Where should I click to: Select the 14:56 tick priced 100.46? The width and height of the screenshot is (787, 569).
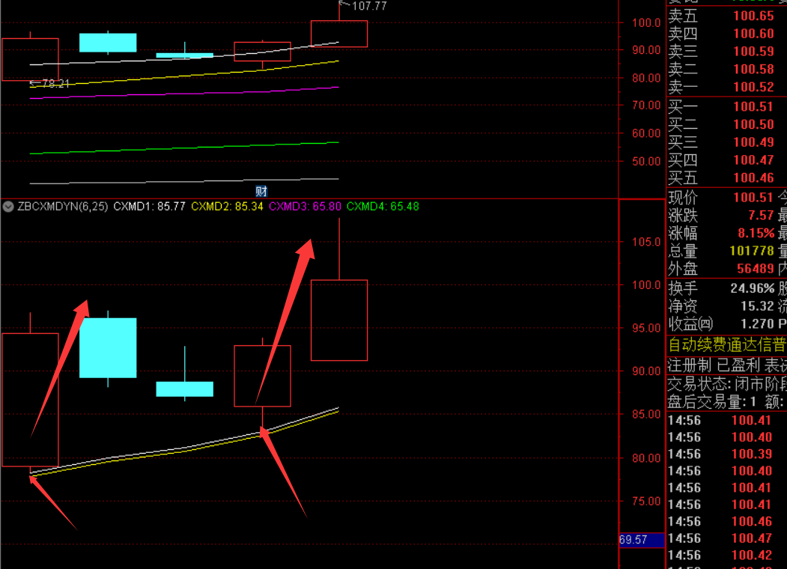pyautogui.click(x=720, y=521)
